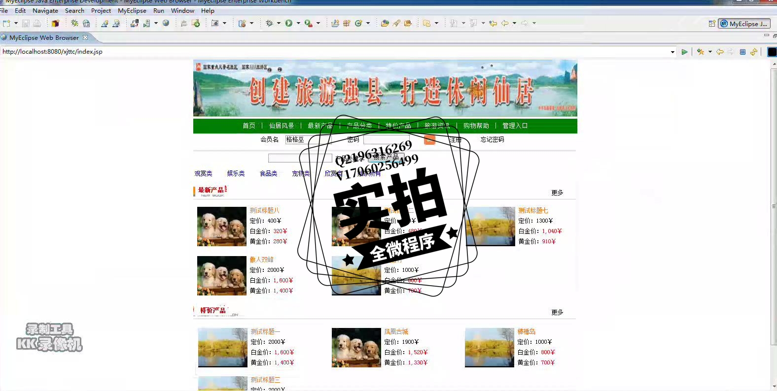This screenshot has height=391, width=777.
Task: Click 更多 beside the 最新产品 heading
Action: (x=557, y=193)
